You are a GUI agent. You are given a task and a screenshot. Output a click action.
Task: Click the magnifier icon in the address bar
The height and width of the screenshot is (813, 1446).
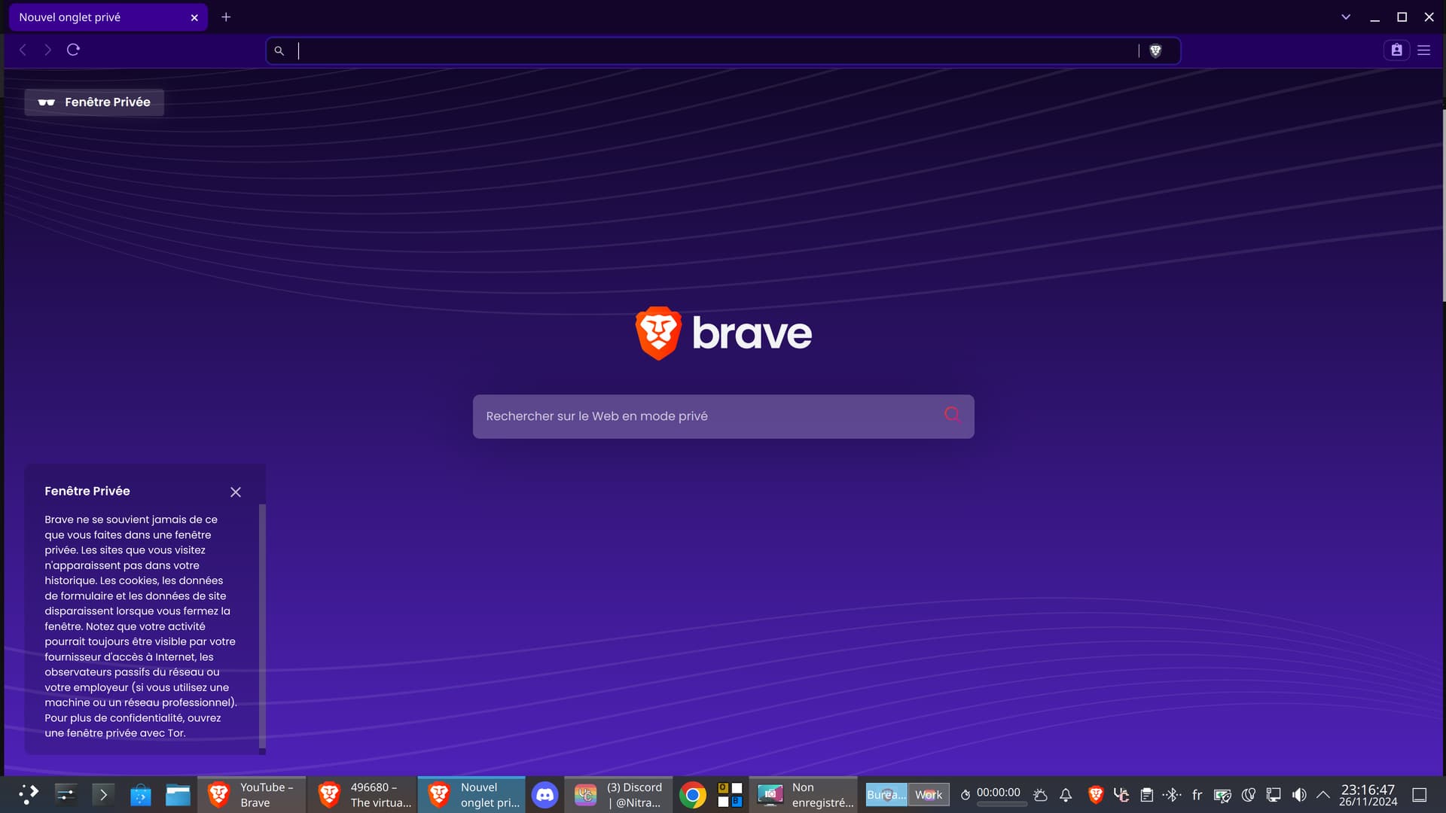click(x=279, y=50)
